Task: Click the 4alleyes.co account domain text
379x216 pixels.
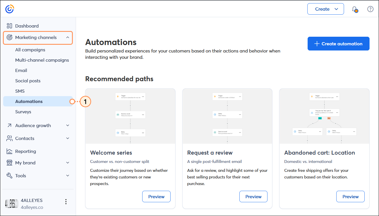Action: click(x=32, y=207)
